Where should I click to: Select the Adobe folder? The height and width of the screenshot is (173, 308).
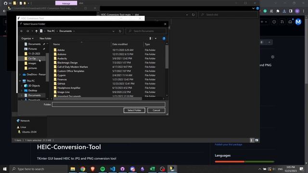coord(61,50)
